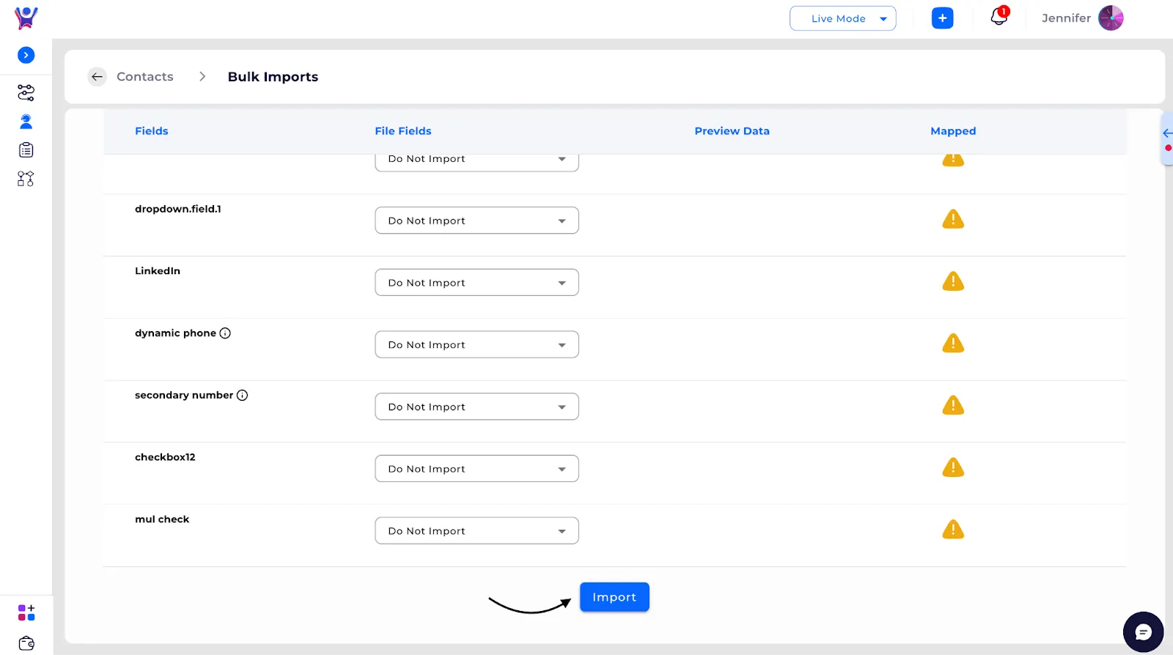1173x655 pixels.
Task: Click the Jennifer username text
Action: click(x=1066, y=18)
